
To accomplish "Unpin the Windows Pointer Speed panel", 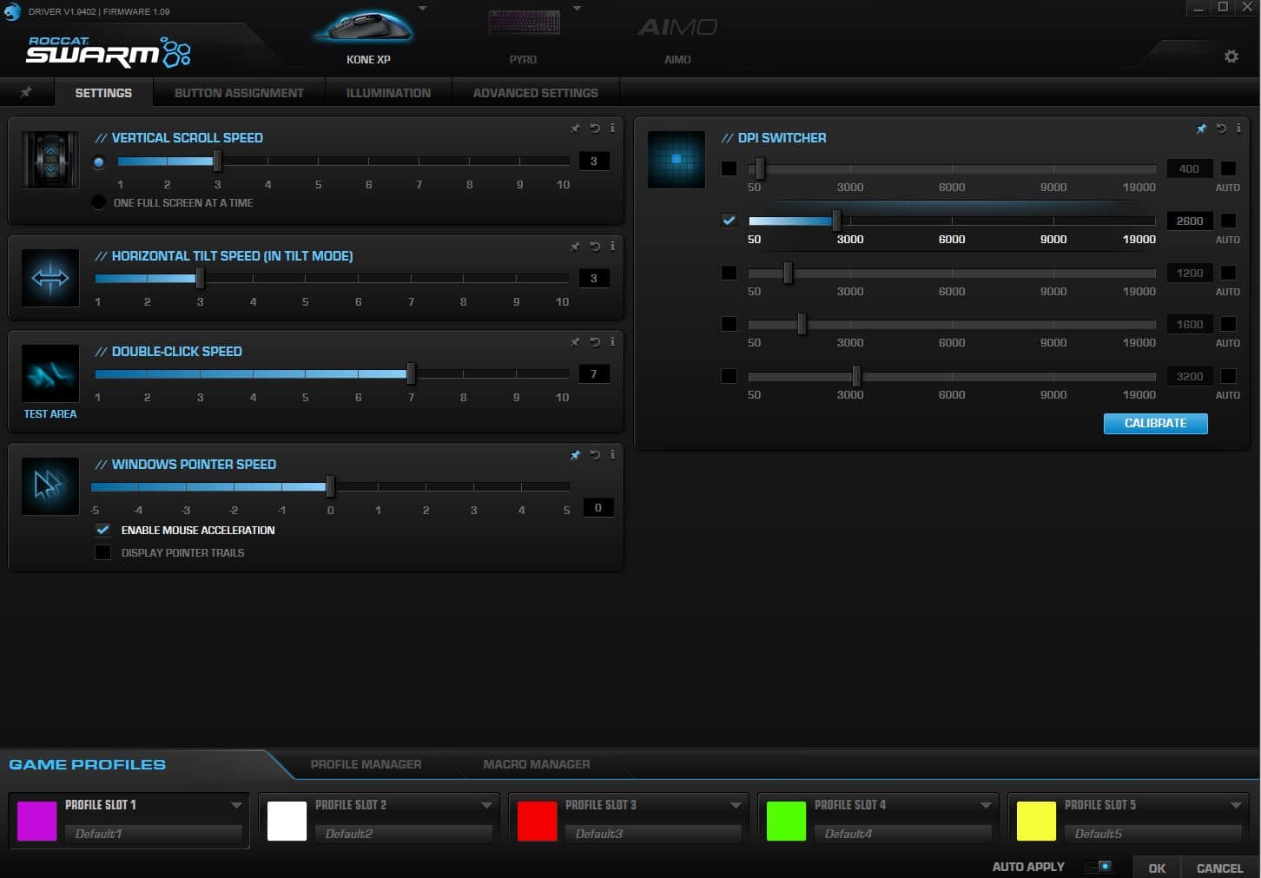I will (x=575, y=454).
